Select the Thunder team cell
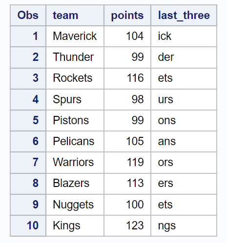 click(x=75, y=57)
